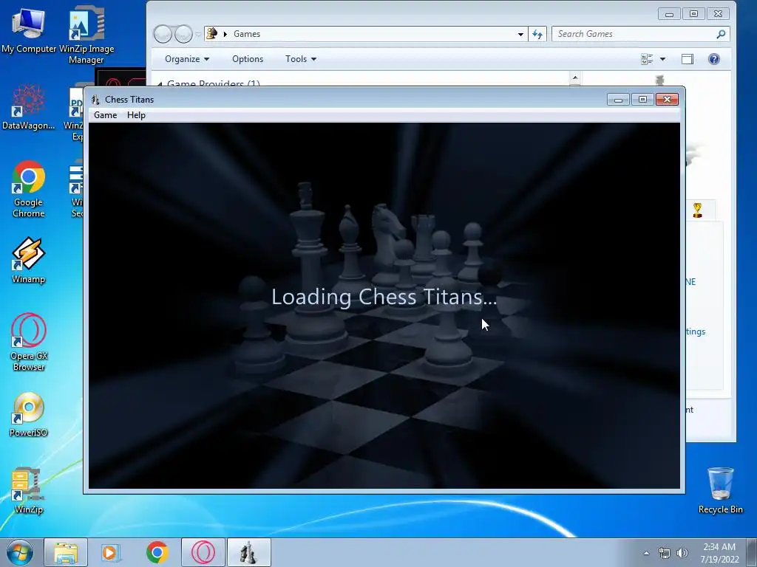Open the view options dropdown arrow

click(662, 59)
